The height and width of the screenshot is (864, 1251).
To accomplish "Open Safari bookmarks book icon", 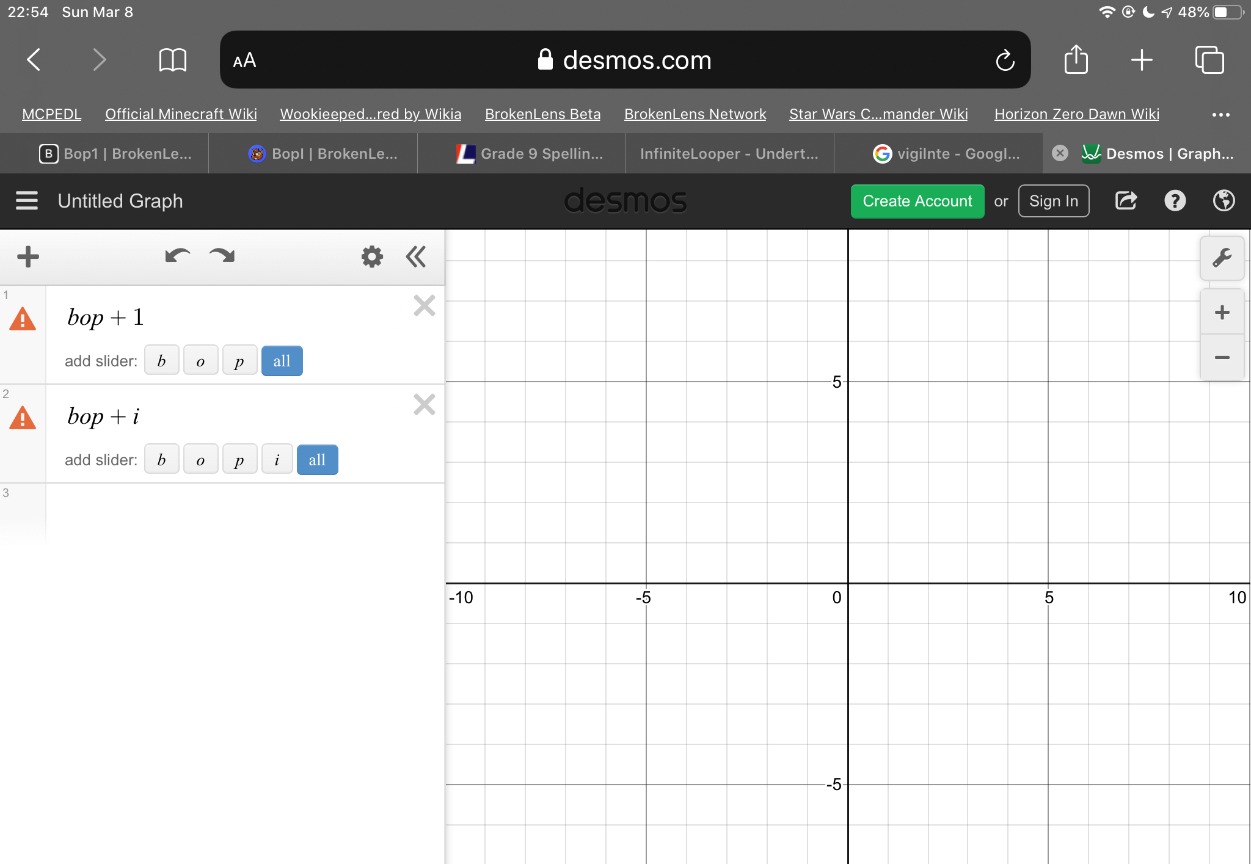I will [172, 60].
